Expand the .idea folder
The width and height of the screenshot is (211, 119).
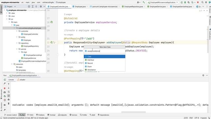[x=7, y=13]
